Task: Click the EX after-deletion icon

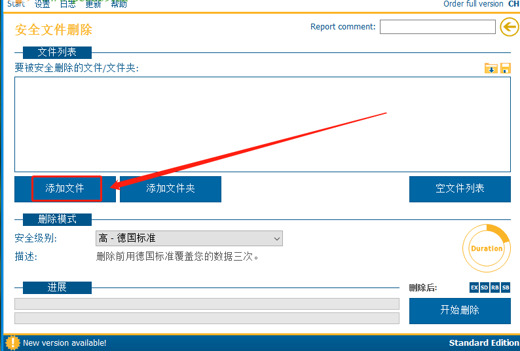Action: (474, 287)
